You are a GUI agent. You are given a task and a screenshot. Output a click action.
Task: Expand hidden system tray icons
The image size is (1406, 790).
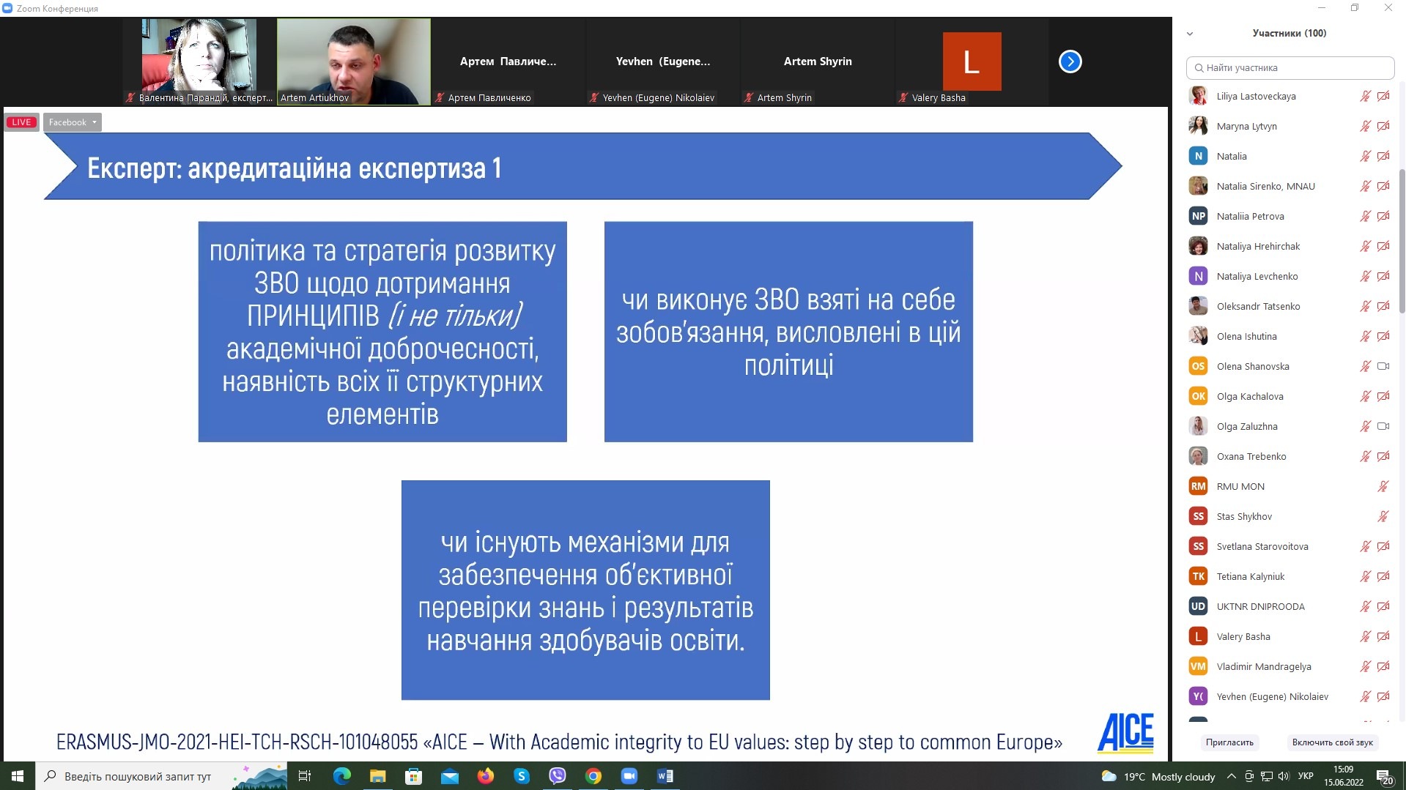click(x=1231, y=776)
